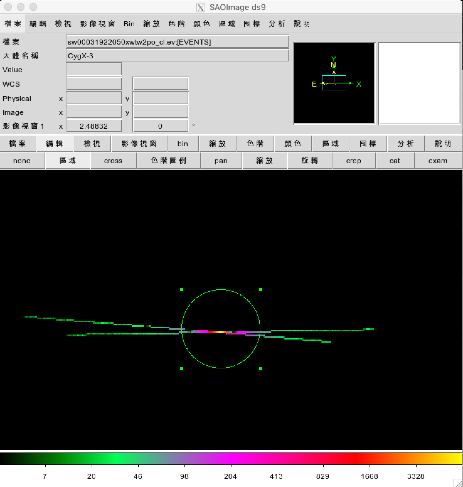This screenshot has width=463, height=487.
Task: Click the window resize grip icon
Action: tap(458, 483)
